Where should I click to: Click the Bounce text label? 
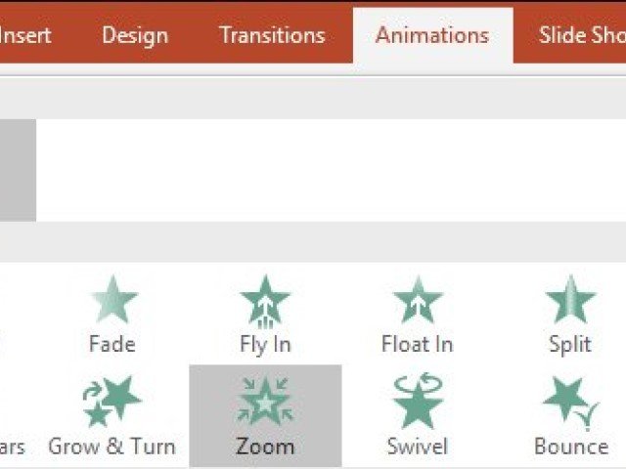click(x=571, y=447)
